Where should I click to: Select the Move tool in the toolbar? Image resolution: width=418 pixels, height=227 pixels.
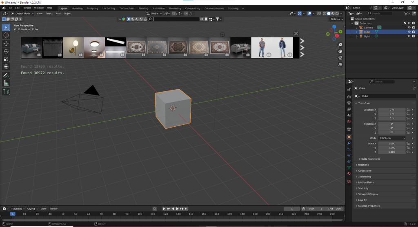pyautogui.click(x=6, y=43)
